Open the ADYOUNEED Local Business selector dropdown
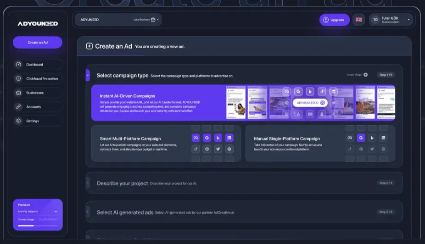 118,20
